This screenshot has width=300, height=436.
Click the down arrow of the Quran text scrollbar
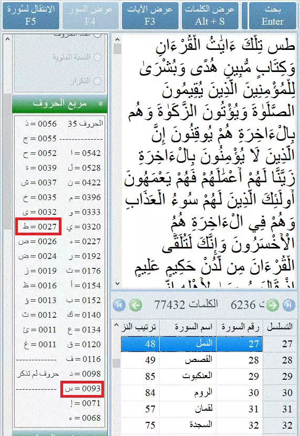coord(117,284)
